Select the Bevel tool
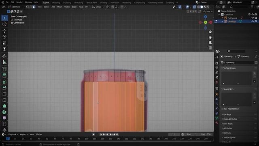 [x=4, y=88]
